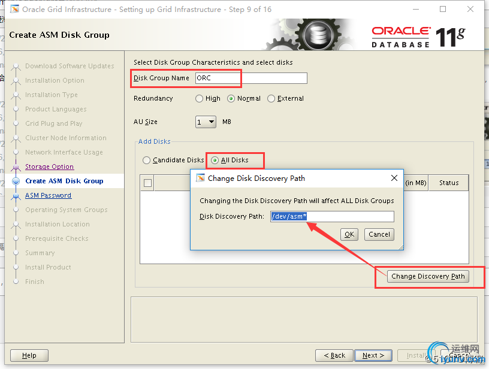
Task: Click the Oracle 11g Database logo
Action: point(418,37)
